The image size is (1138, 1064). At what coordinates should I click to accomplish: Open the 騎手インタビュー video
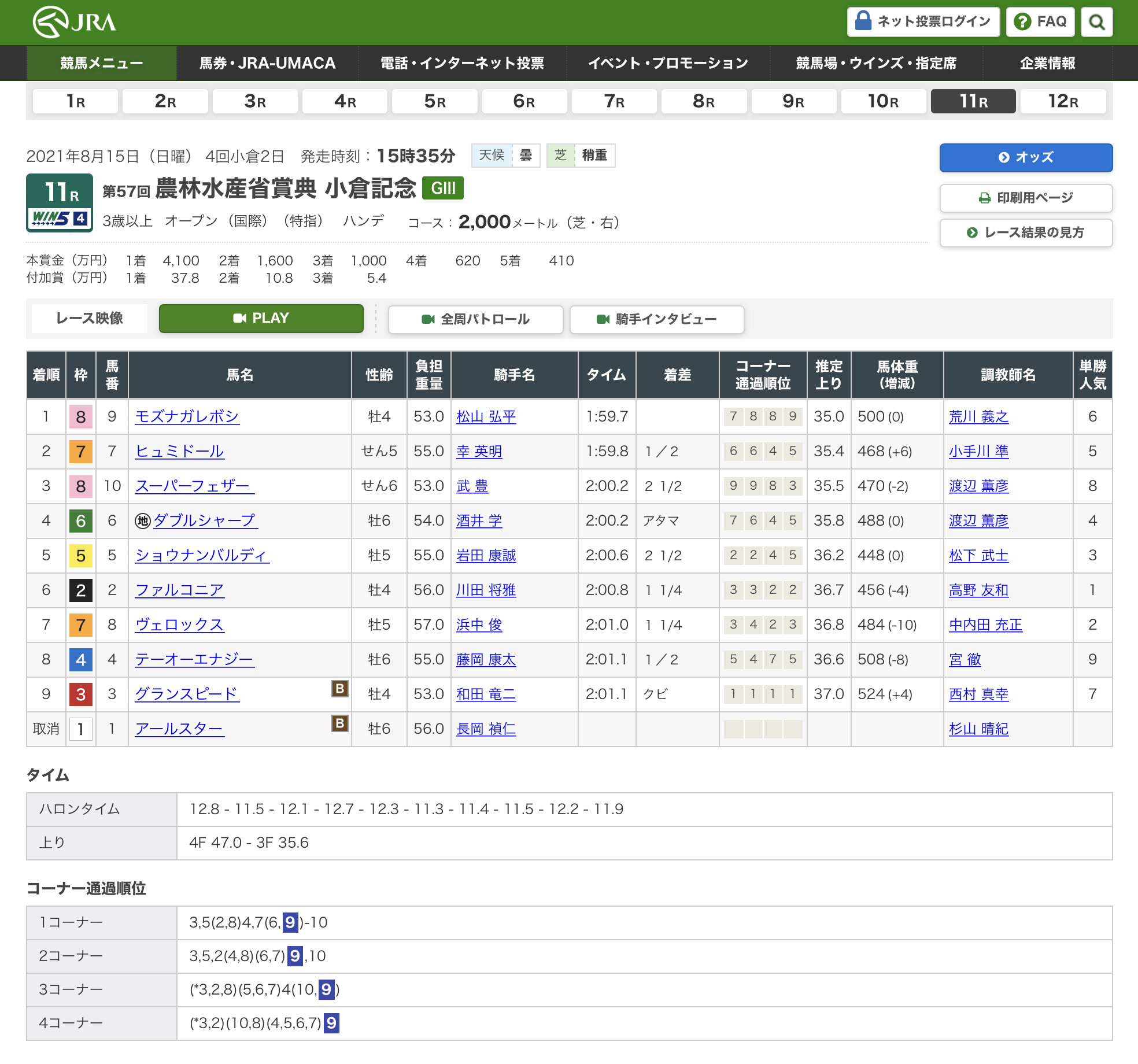656,319
